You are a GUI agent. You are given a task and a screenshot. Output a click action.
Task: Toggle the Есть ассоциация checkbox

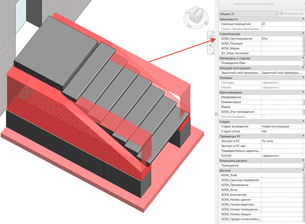pos(263,116)
